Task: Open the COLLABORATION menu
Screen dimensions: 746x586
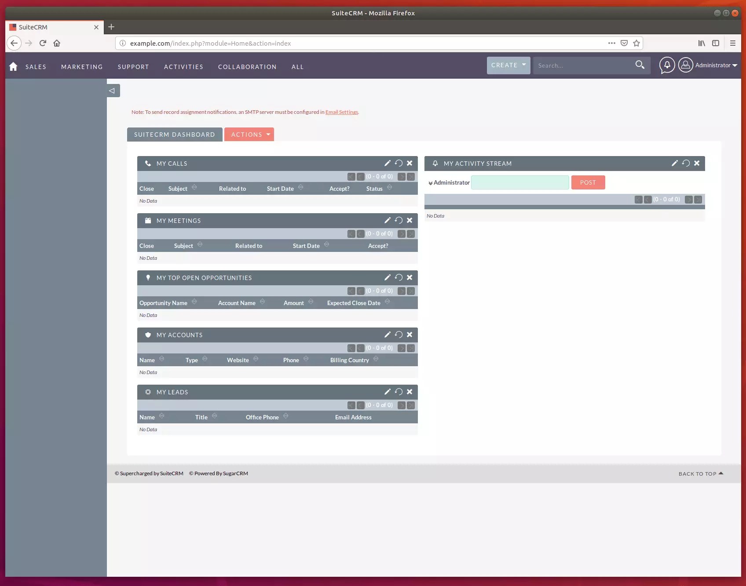Action: [x=247, y=67]
